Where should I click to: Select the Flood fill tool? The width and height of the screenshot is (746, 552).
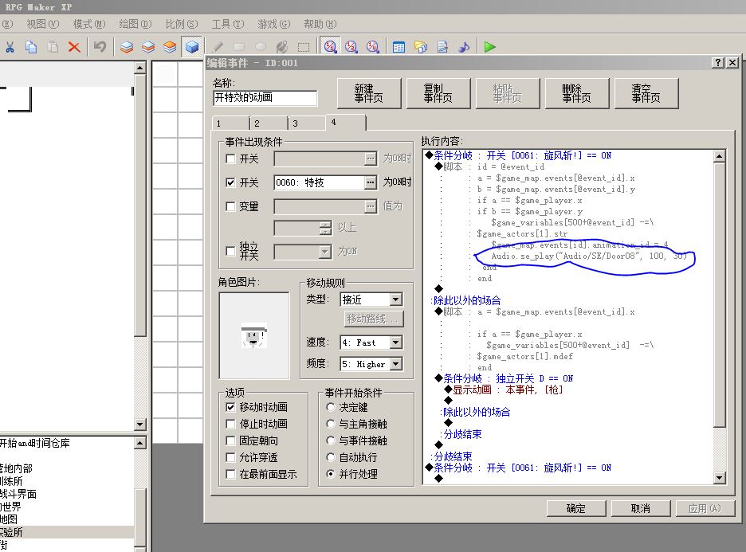click(x=282, y=46)
